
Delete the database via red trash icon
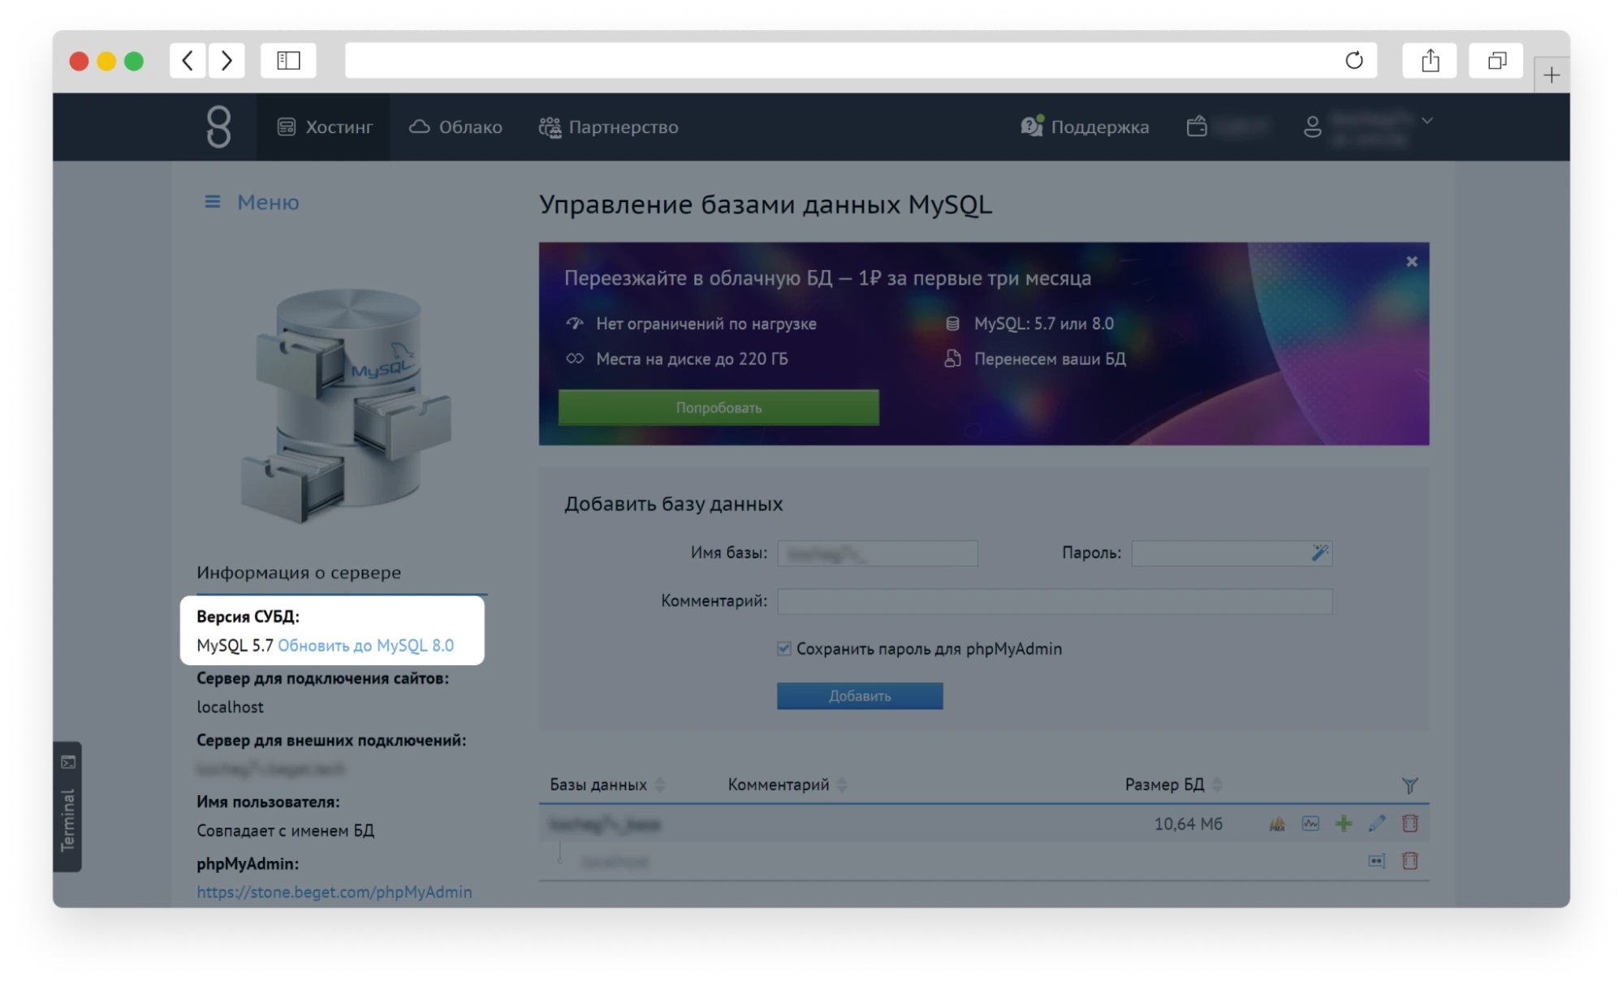coord(1410,824)
